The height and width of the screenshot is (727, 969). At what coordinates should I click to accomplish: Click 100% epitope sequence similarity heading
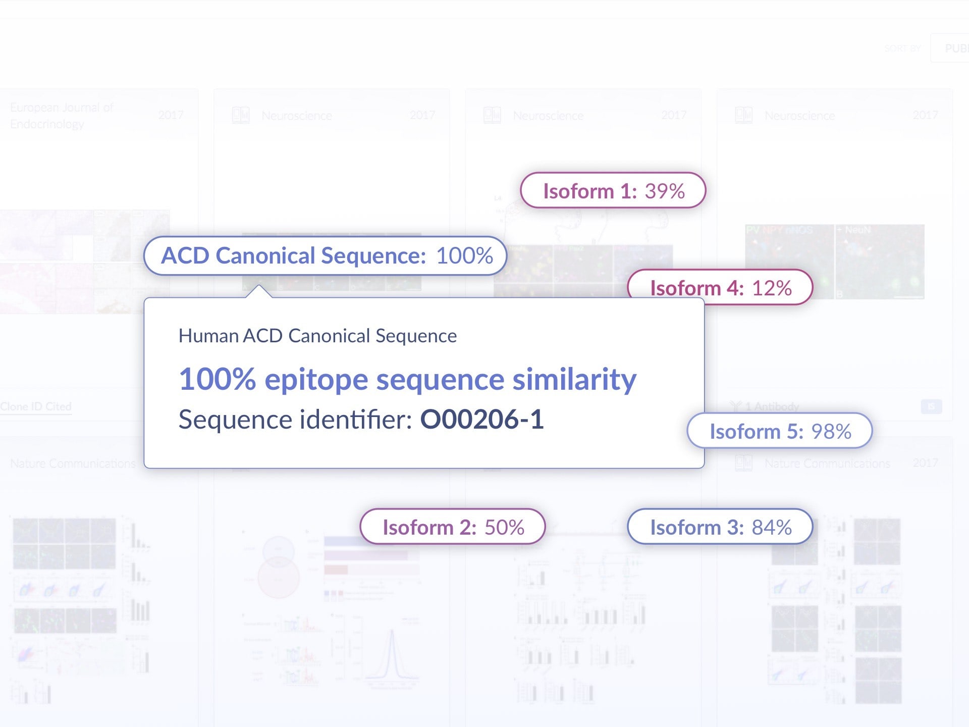(408, 379)
